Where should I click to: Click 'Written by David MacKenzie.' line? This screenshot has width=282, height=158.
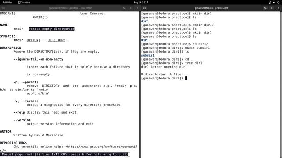(39, 135)
